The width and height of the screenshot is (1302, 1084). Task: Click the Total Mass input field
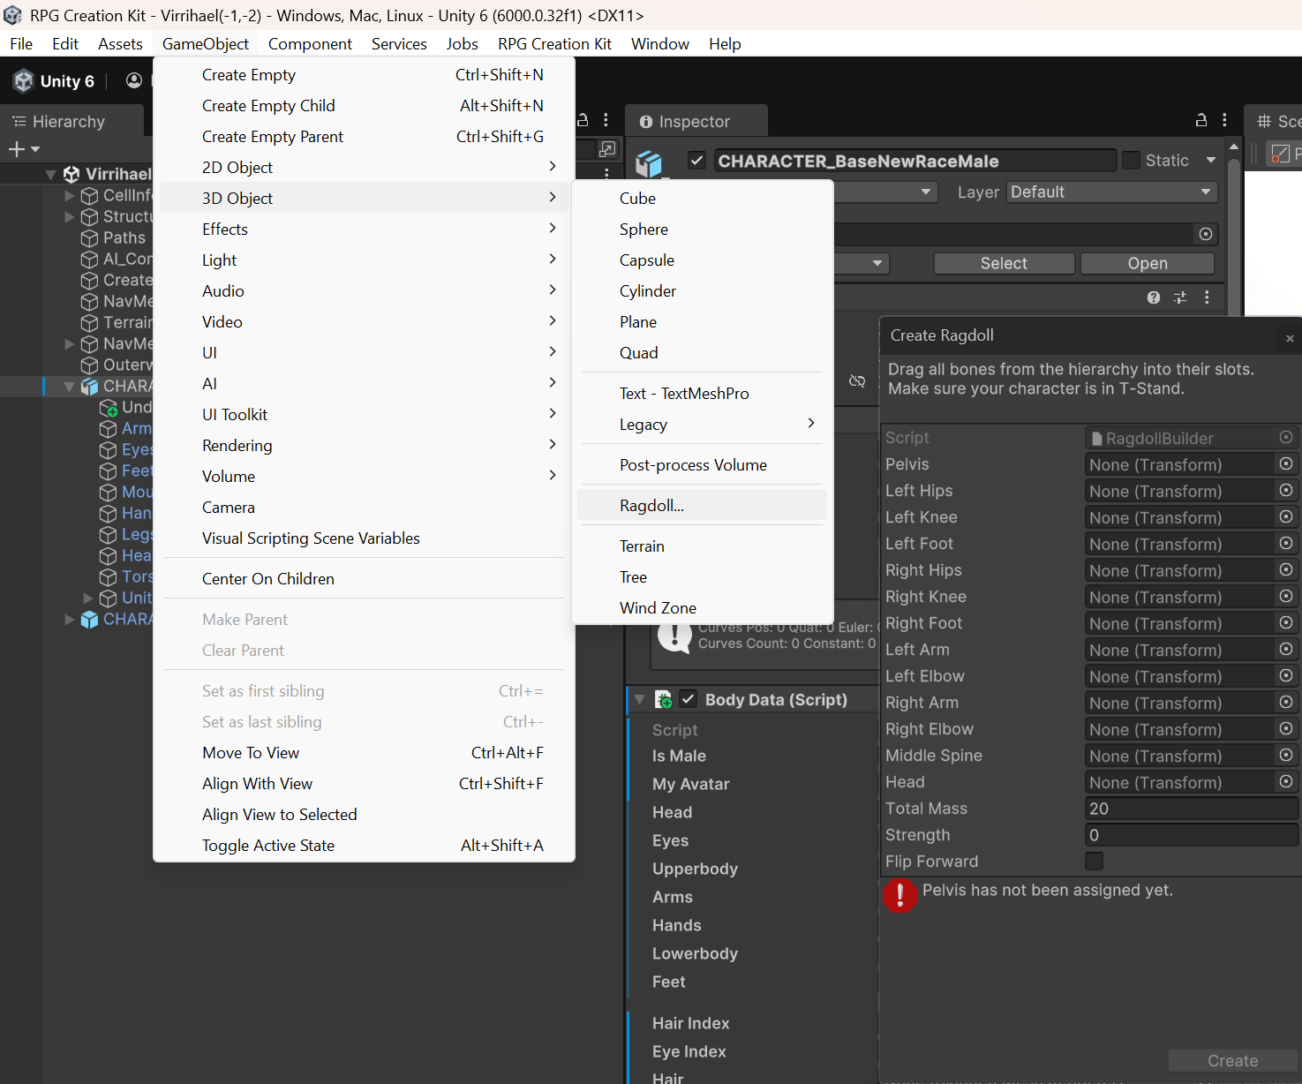1190,809
